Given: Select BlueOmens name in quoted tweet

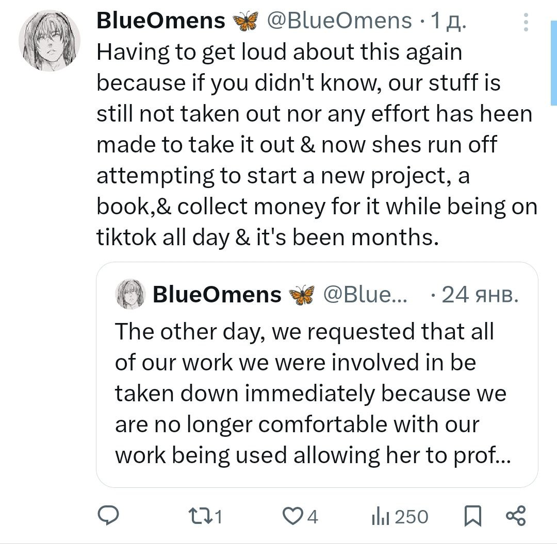Looking at the screenshot, I should (x=217, y=295).
